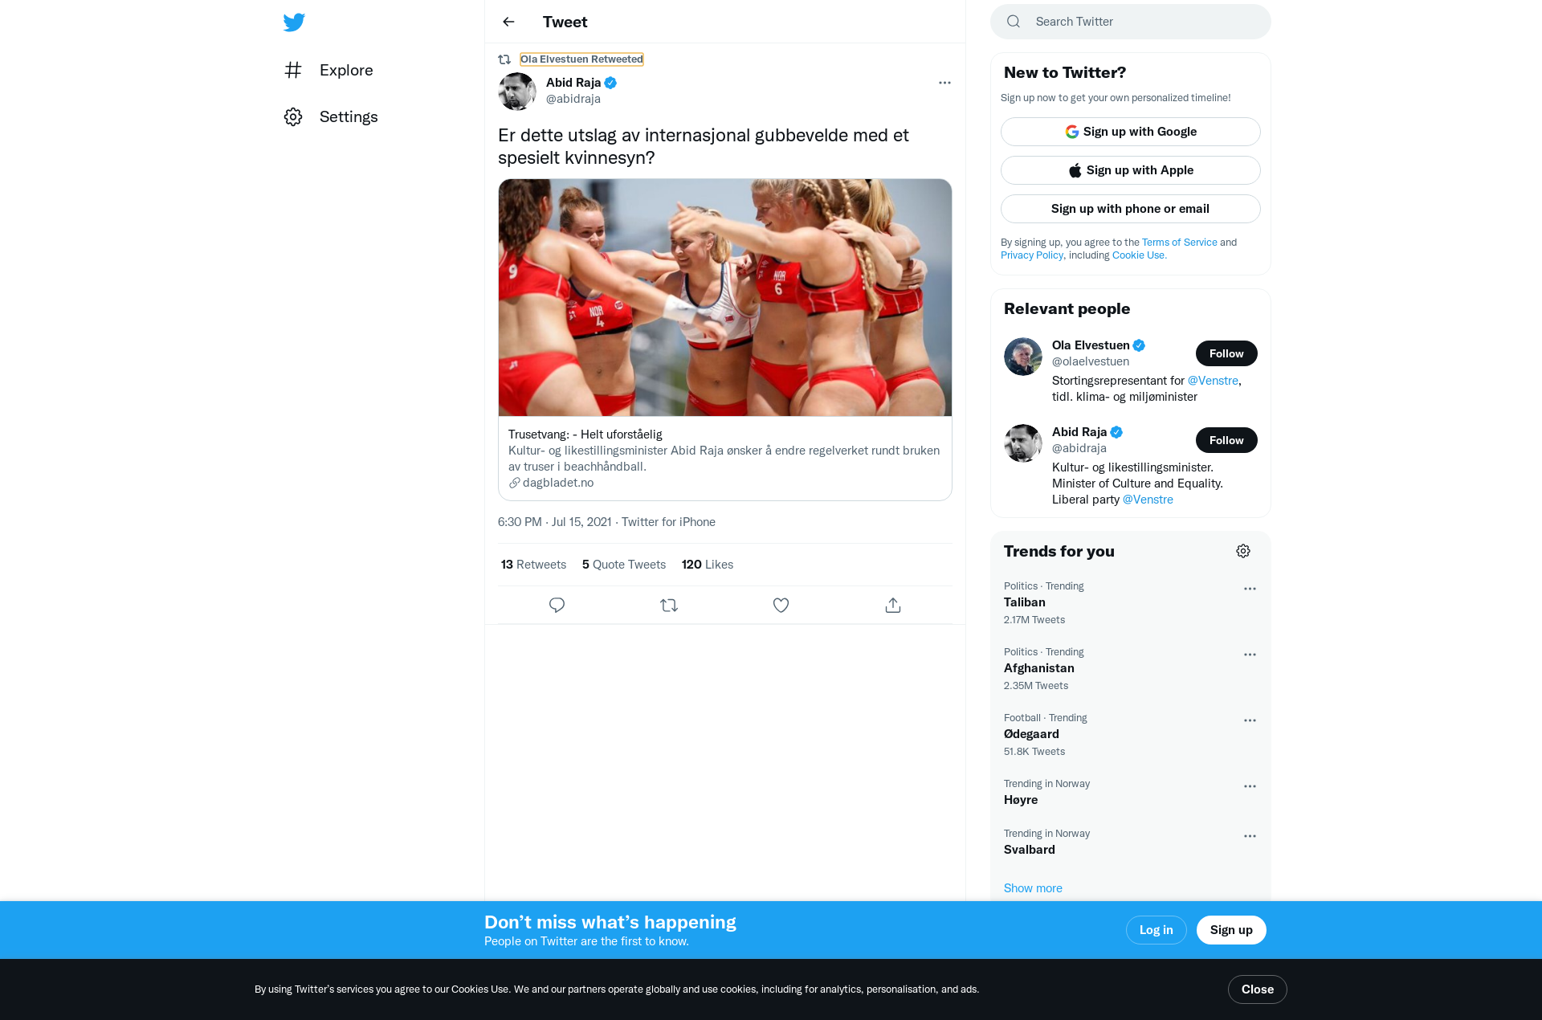Open more options for the Svalbard trend
Viewport: 1542px width, 1020px height.
click(x=1250, y=836)
